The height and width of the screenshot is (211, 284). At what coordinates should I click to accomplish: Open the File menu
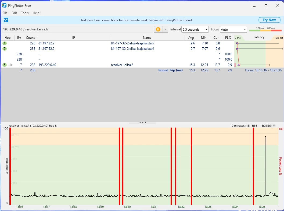pos(5,13)
